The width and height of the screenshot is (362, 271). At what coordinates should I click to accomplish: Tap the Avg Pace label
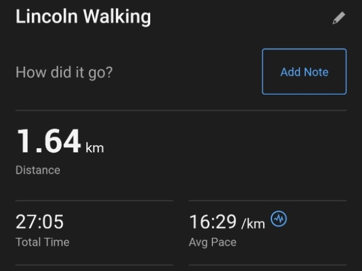click(x=212, y=243)
